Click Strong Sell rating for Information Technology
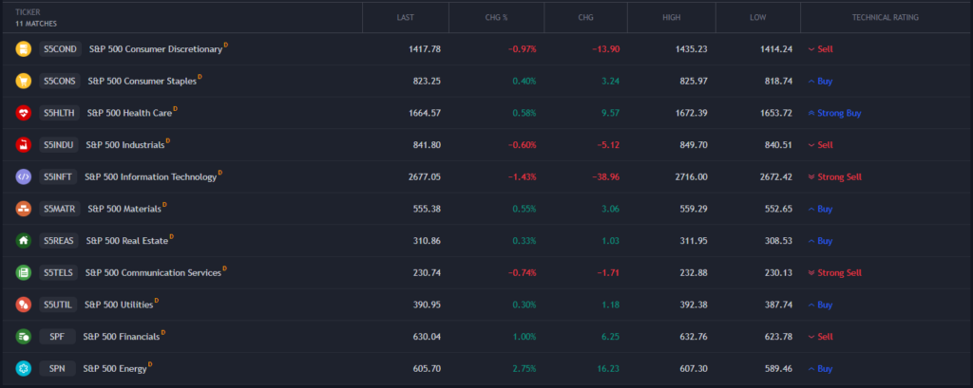Screen dimensions: 973x388 (x=839, y=176)
